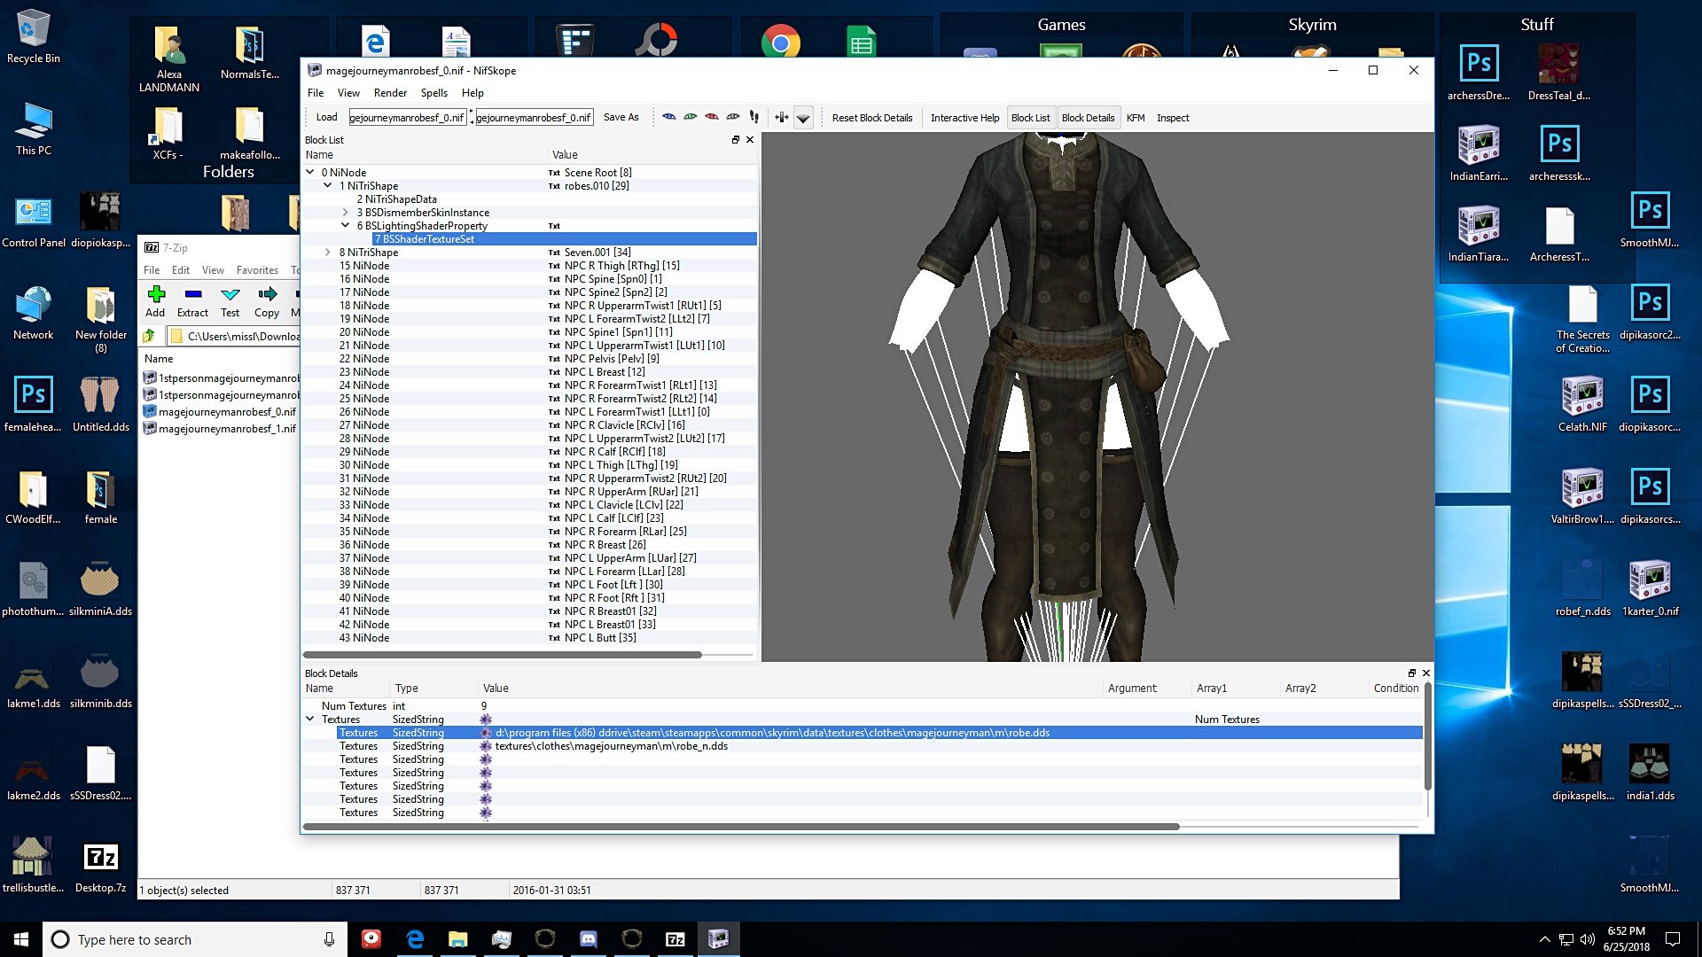Viewport: 1702px width, 957px height.
Task: Toggle the Block Details panel button
Action: [x=1088, y=118]
